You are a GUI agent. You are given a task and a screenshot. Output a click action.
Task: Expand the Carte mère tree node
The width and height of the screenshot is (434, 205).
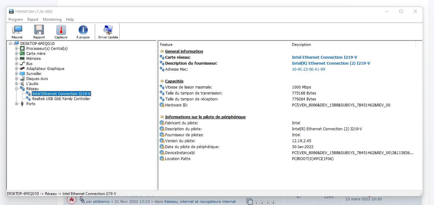17,54
